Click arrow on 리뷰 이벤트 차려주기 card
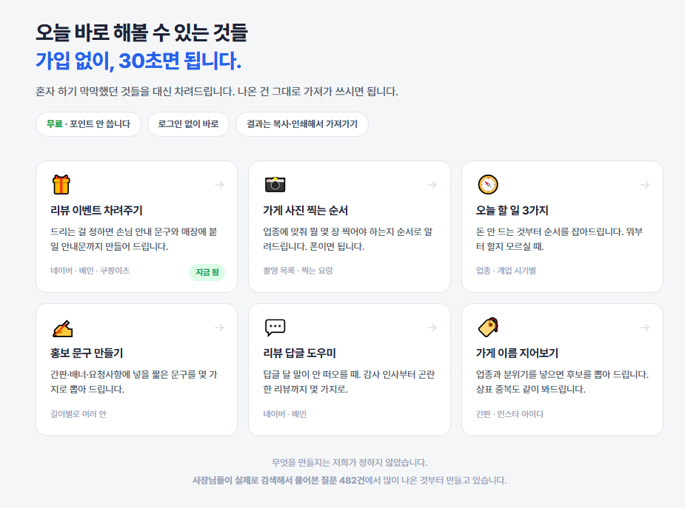The height and width of the screenshot is (508, 685). [x=219, y=185]
